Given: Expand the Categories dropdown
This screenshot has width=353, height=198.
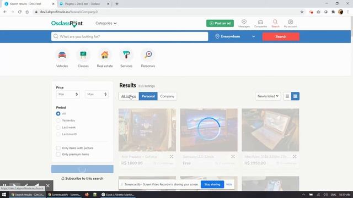Looking at the screenshot, I should point(106,23).
